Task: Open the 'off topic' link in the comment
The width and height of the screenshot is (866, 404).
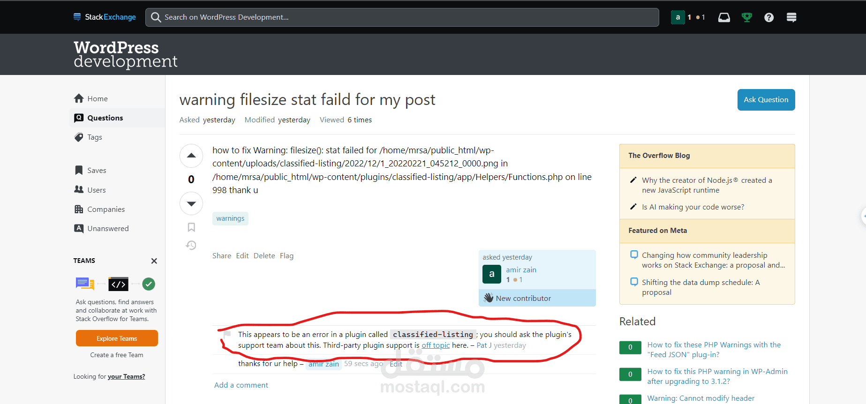Action: [436, 345]
